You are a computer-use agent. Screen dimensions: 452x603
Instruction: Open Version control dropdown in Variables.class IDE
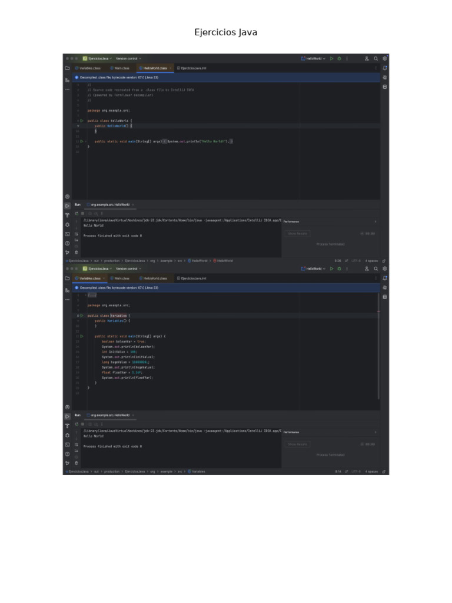(x=129, y=269)
